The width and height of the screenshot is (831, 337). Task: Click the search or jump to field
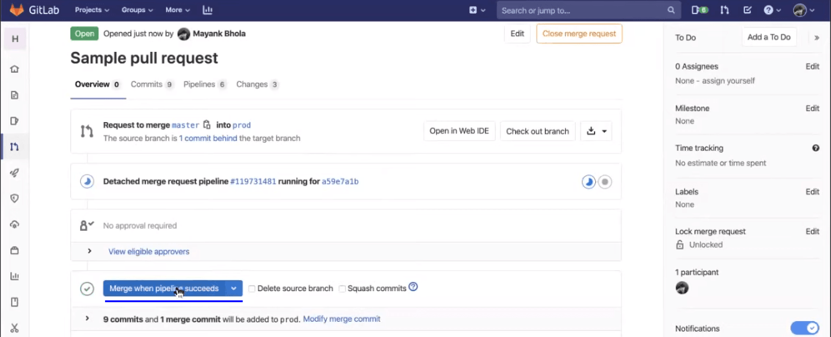coord(588,10)
